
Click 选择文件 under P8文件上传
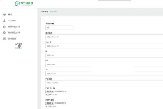[x=50, y=103]
